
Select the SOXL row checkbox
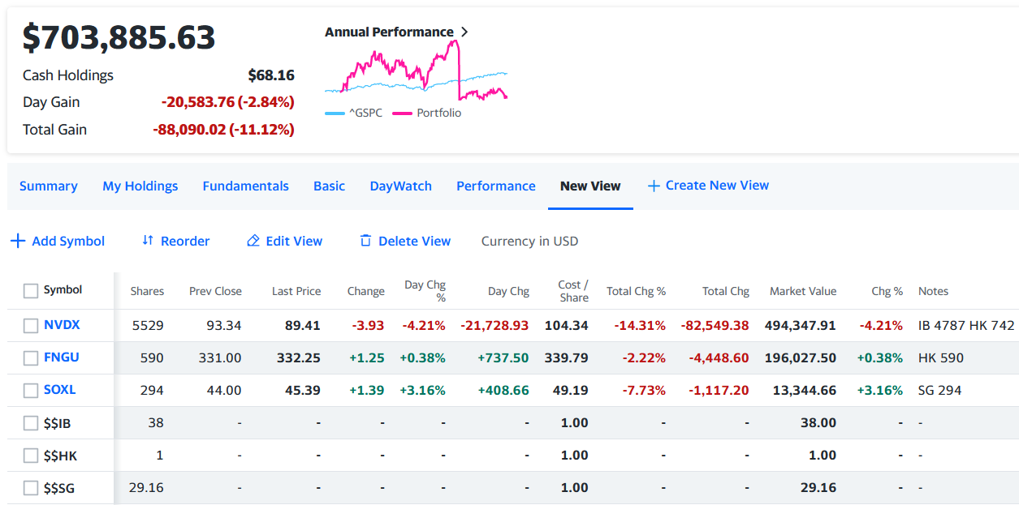point(31,390)
